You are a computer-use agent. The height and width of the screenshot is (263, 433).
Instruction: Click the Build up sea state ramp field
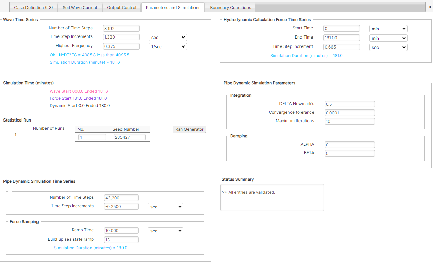pyautogui.click(x=121, y=239)
